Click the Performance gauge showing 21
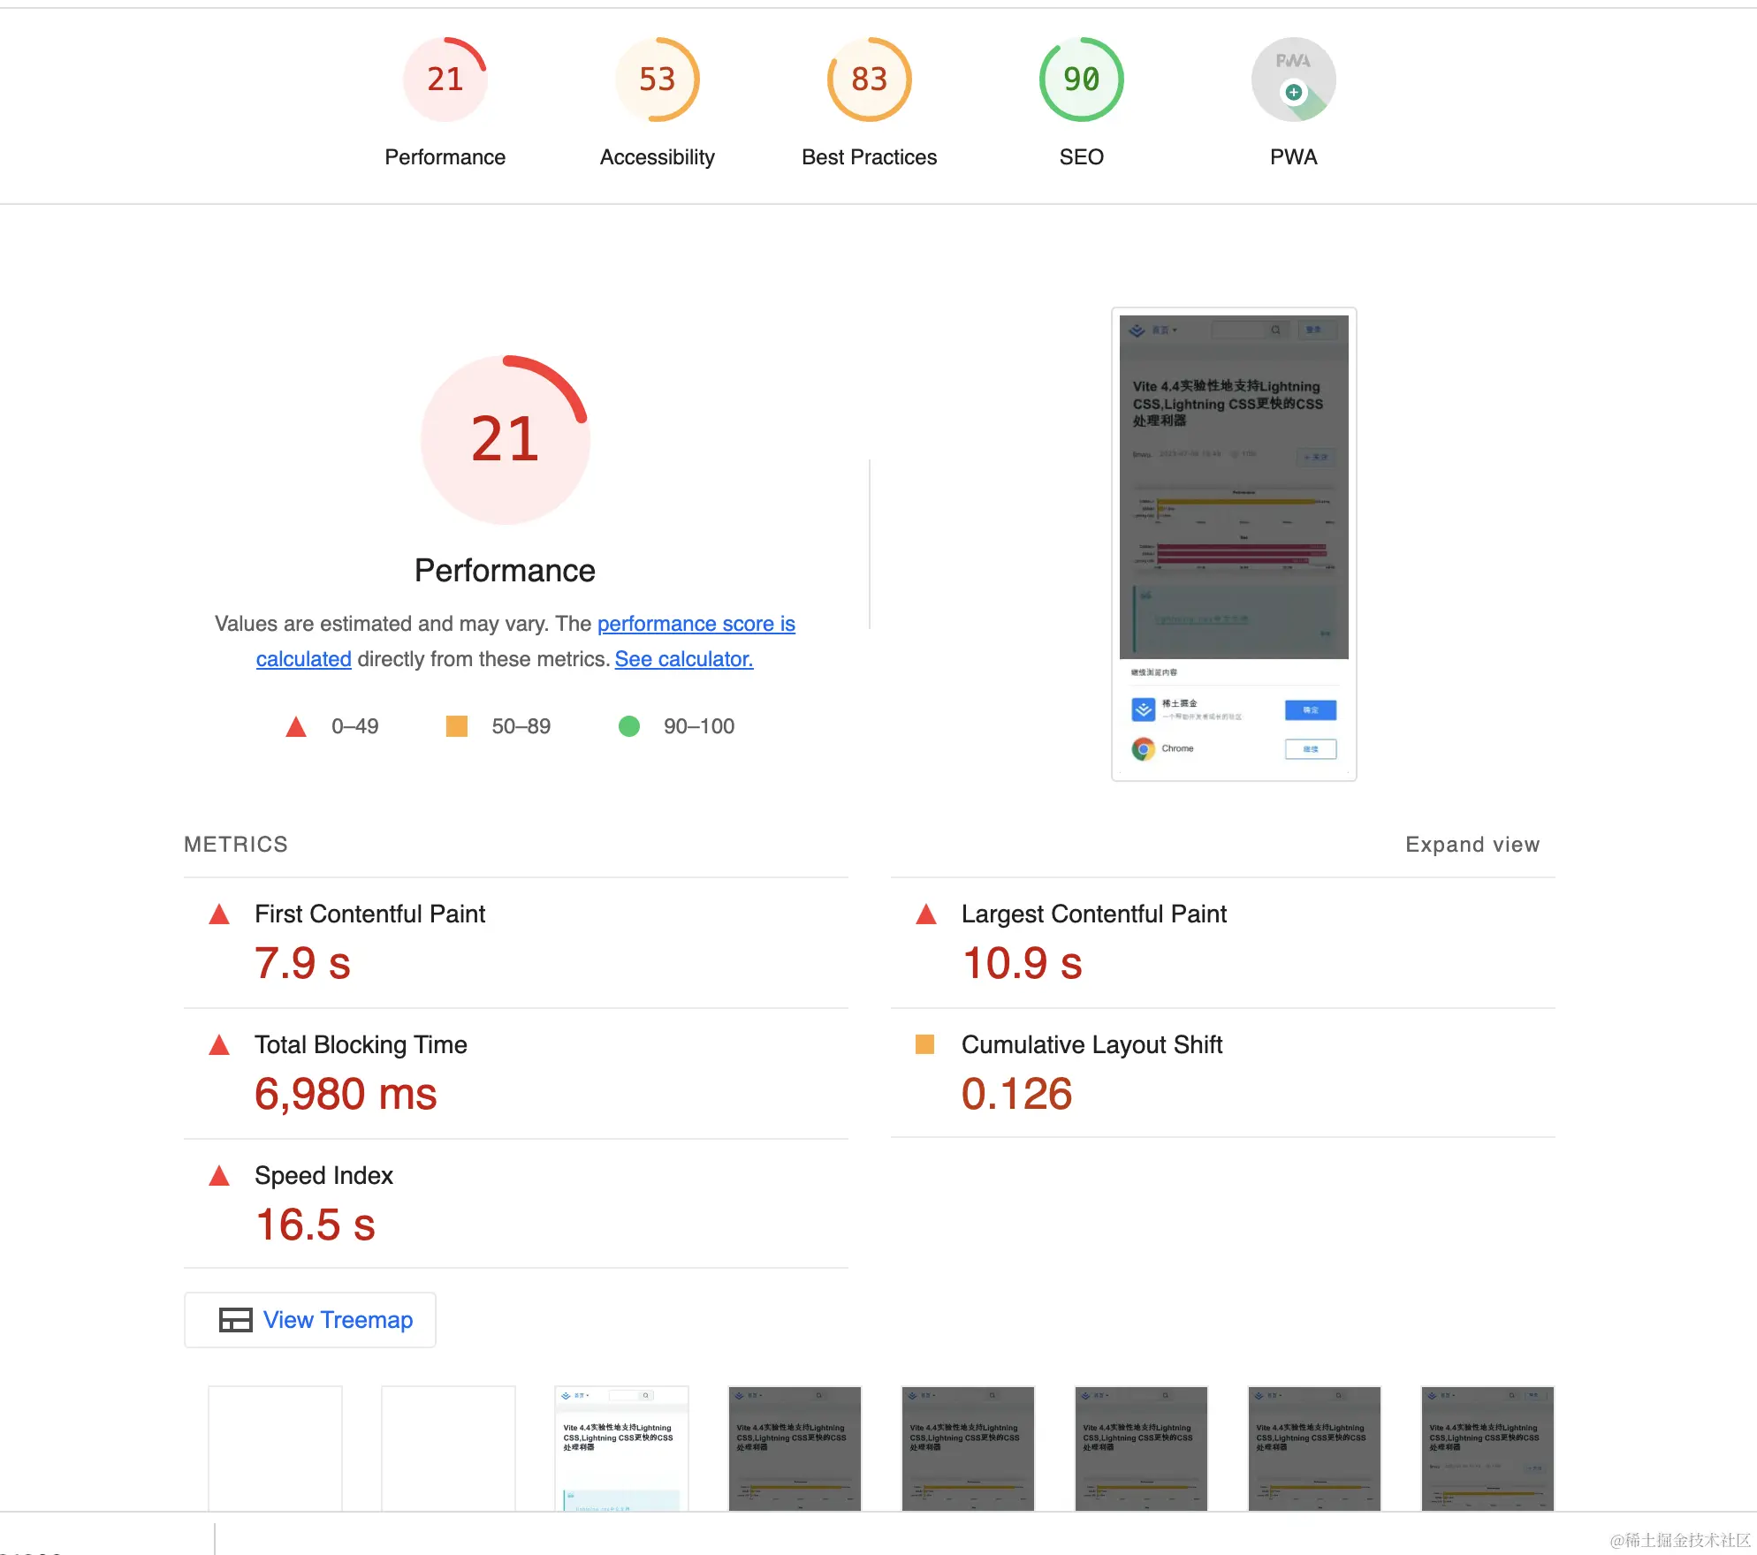 (445, 79)
